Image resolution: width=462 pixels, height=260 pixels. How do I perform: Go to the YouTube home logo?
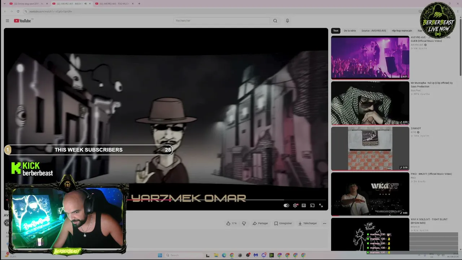click(x=22, y=21)
